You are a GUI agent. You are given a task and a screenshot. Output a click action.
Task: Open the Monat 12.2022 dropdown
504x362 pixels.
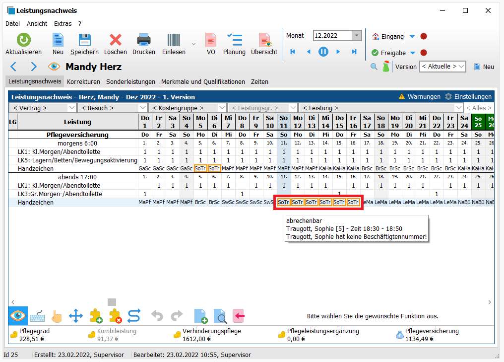(x=357, y=35)
